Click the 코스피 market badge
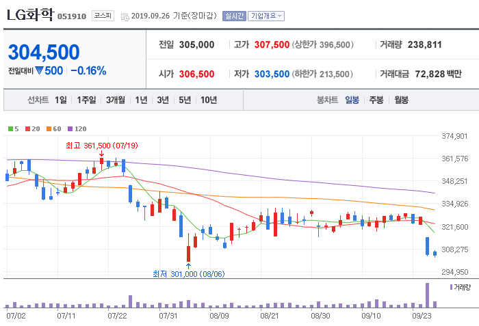The image size is (479, 326). point(103,15)
